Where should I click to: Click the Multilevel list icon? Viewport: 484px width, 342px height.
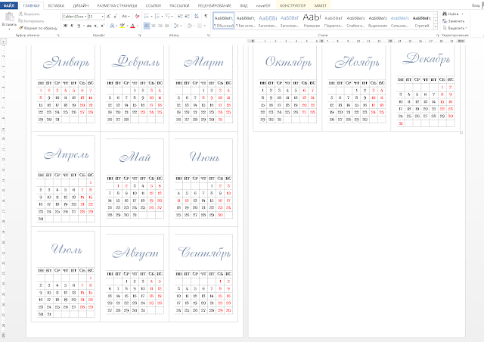pyautogui.click(x=168, y=17)
